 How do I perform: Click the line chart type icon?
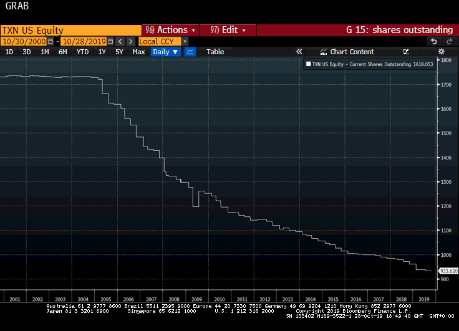190,52
